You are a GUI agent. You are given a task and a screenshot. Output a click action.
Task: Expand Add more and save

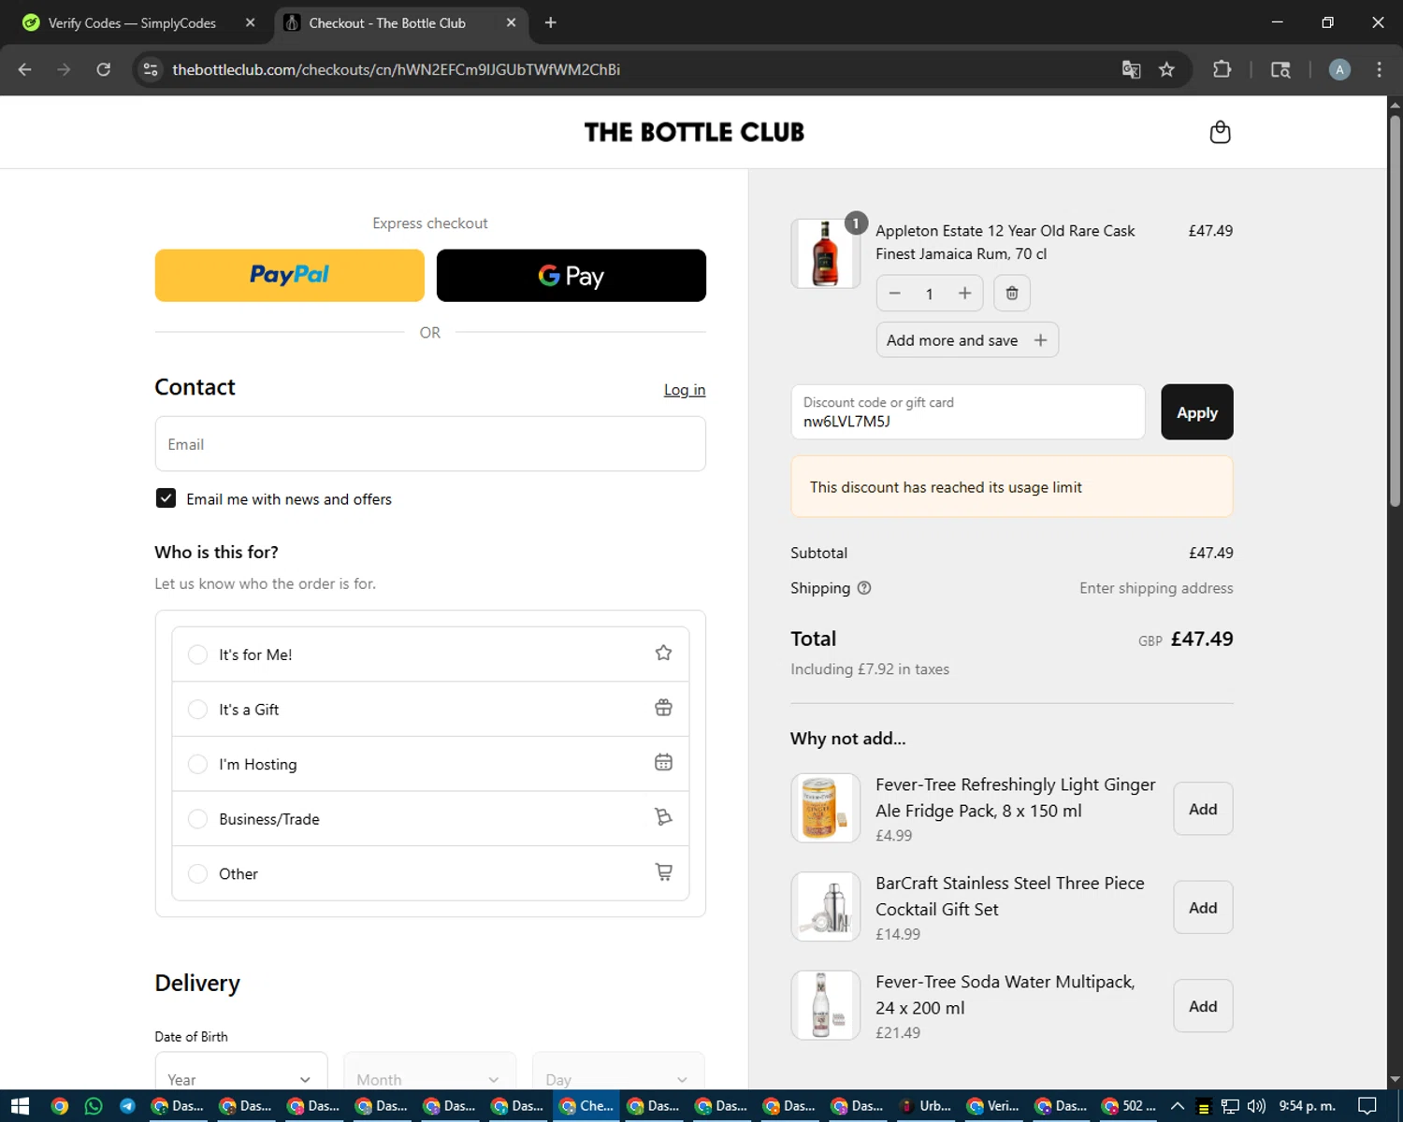point(967,340)
